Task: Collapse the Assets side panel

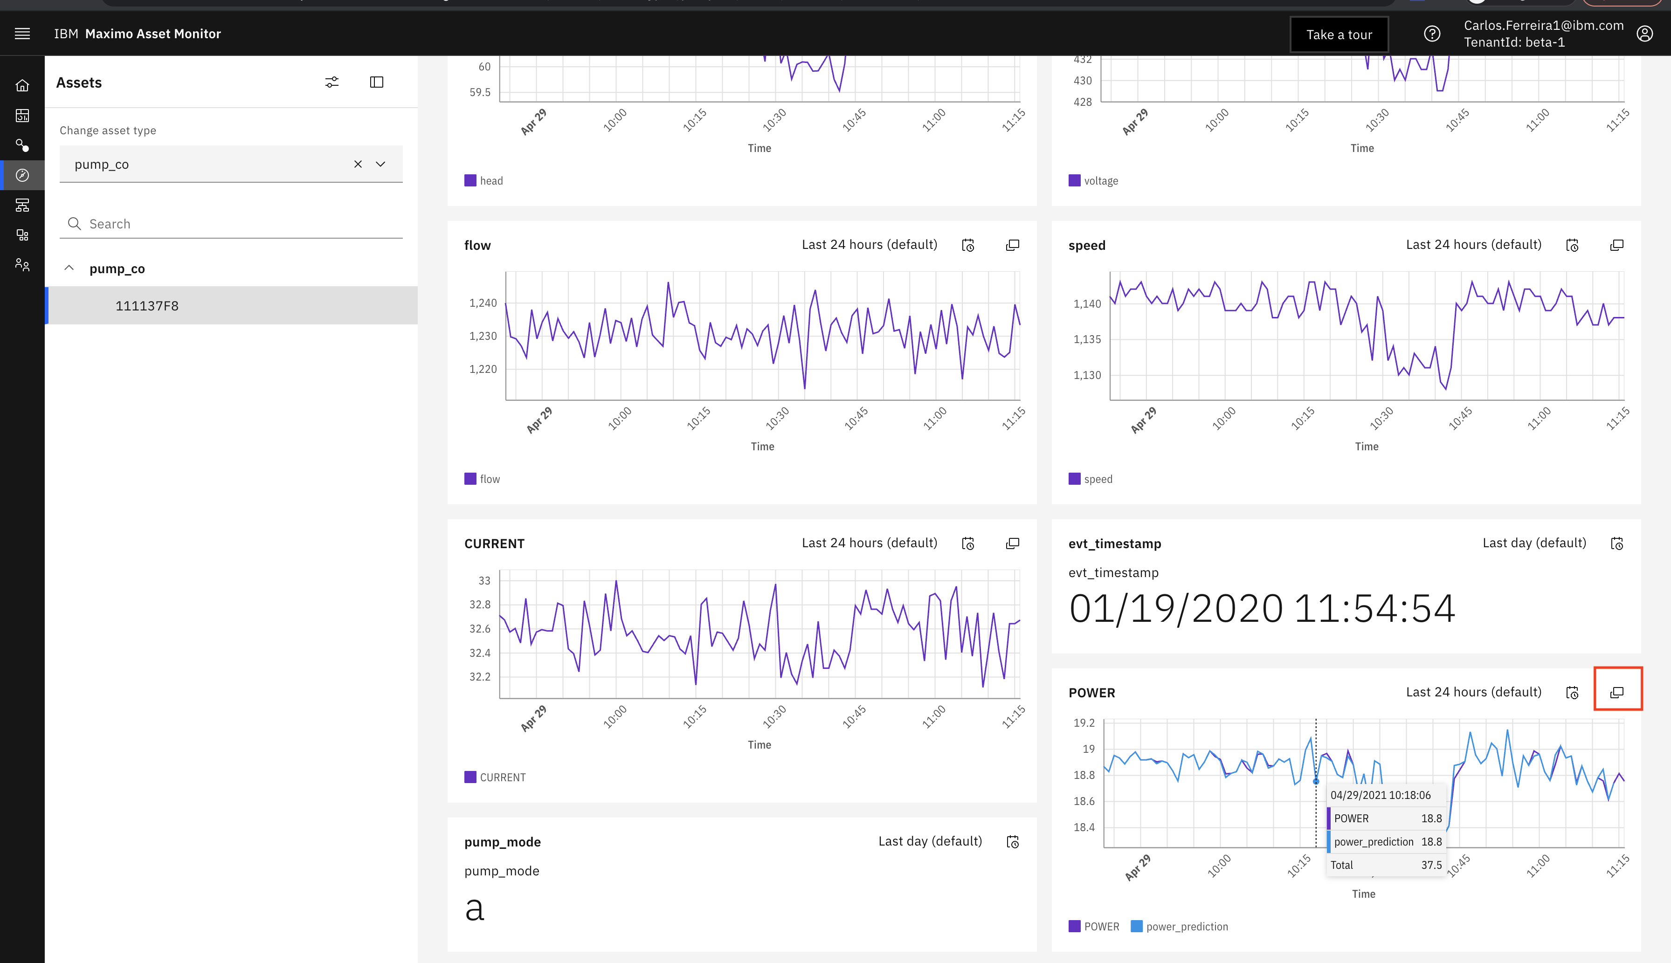Action: tap(376, 82)
